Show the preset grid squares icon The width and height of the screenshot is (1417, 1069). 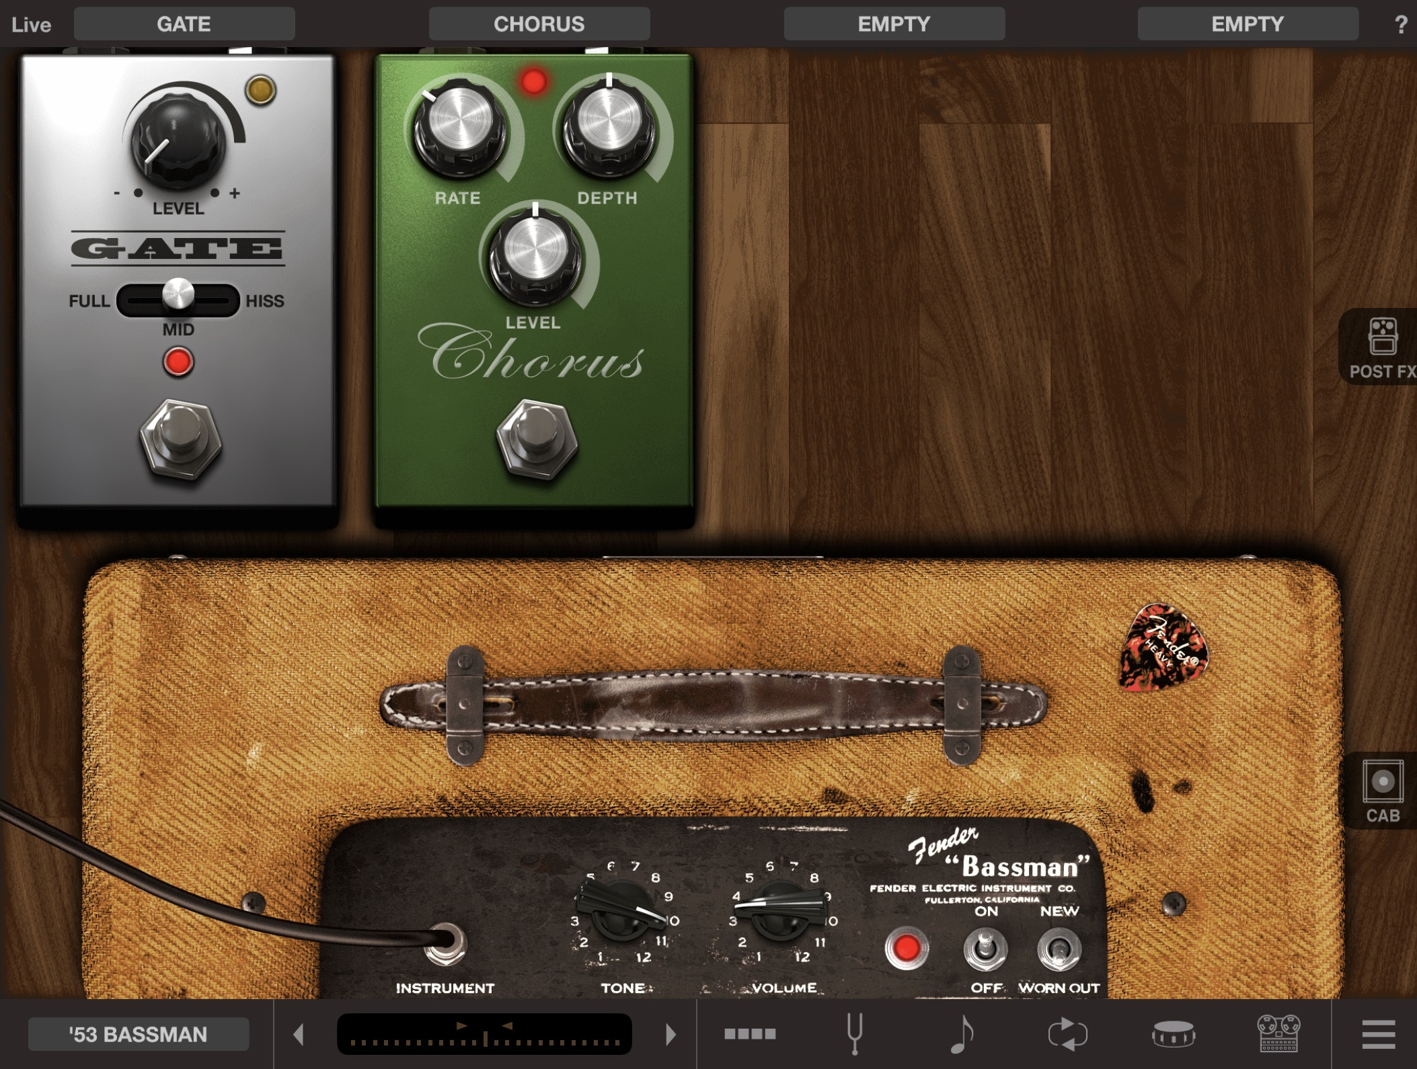click(x=750, y=1034)
